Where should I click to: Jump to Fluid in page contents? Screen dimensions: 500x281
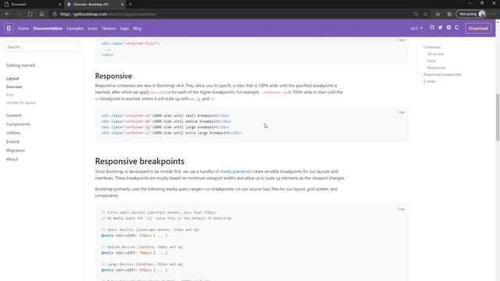coord(431,61)
